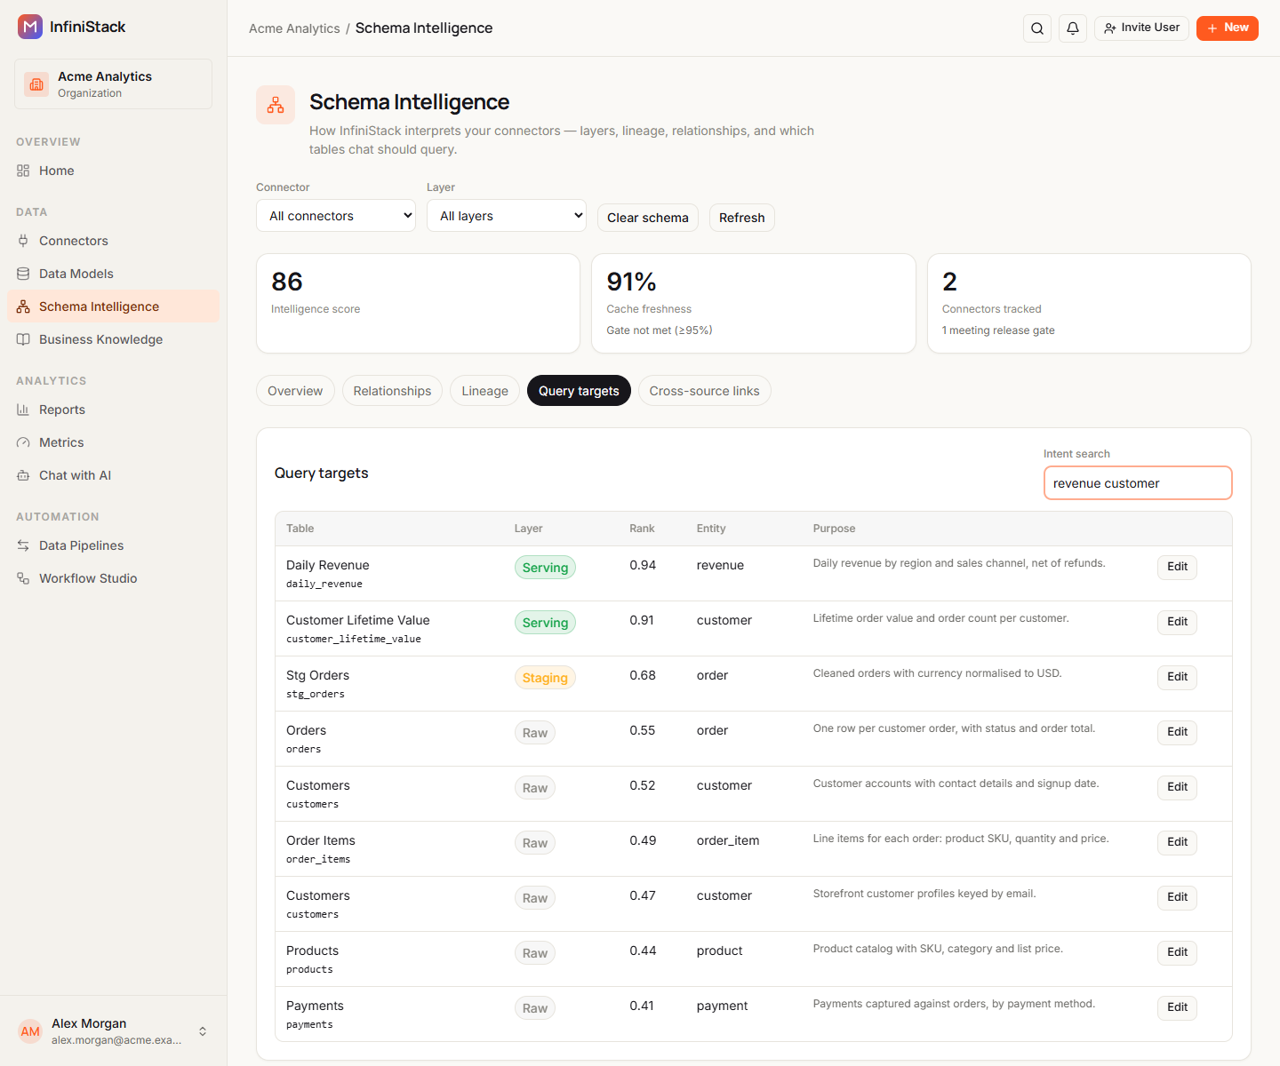Click the 86 Intelligence score card

[x=418, y=304]
